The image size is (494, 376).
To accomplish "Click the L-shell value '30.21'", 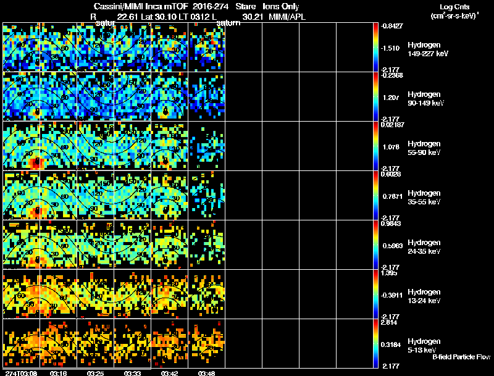I will 253,17.
